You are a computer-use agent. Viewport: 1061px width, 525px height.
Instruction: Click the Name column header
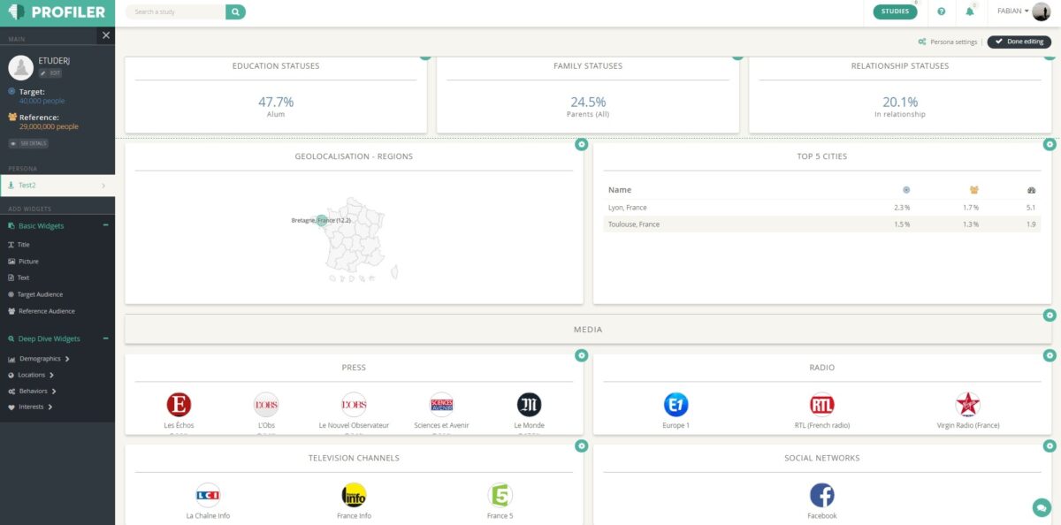pyautogui.click(x=620, y=190)
